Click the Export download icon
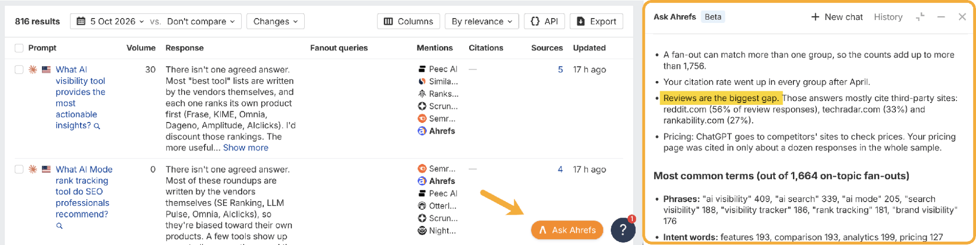The image size is (976, 245). pyautogui.click(x=581, y=21)
